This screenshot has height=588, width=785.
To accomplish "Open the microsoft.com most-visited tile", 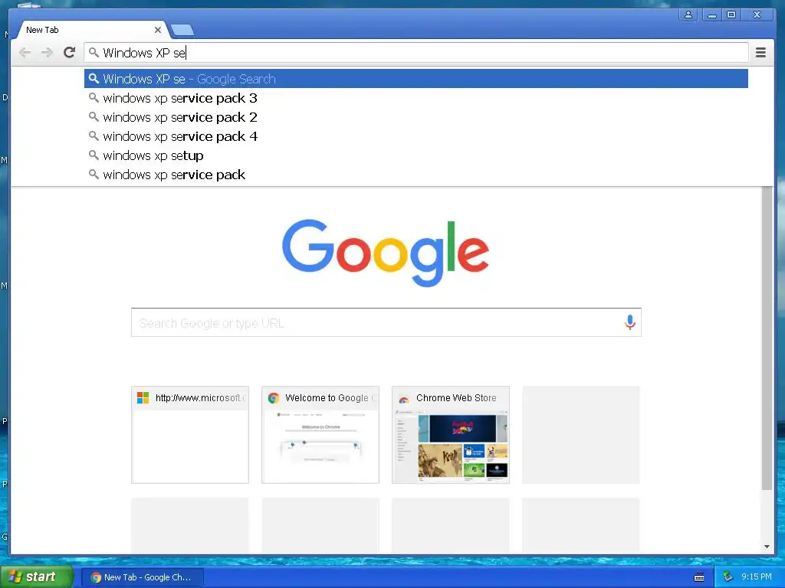I will (190, 435).
